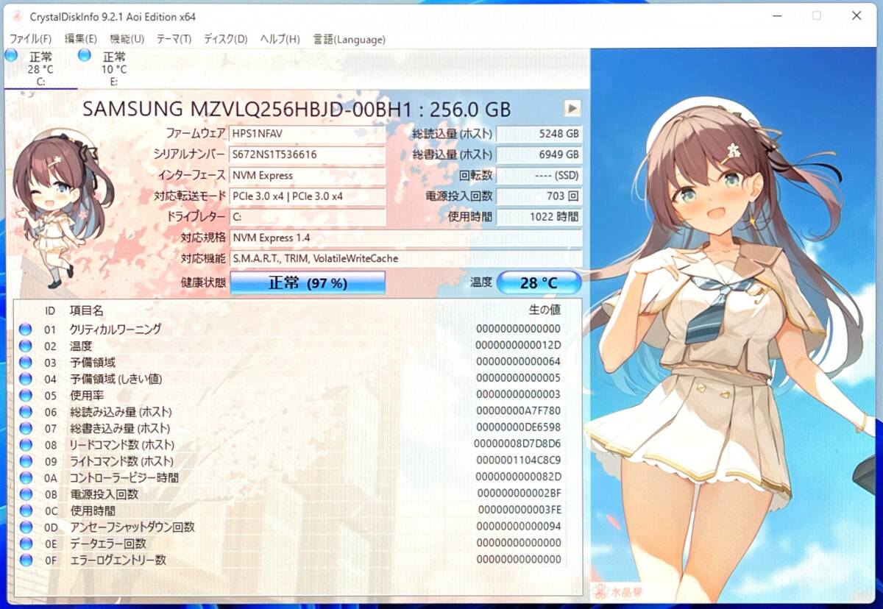Click the next disk arrow button
The image size is (883, 609).
572,108
